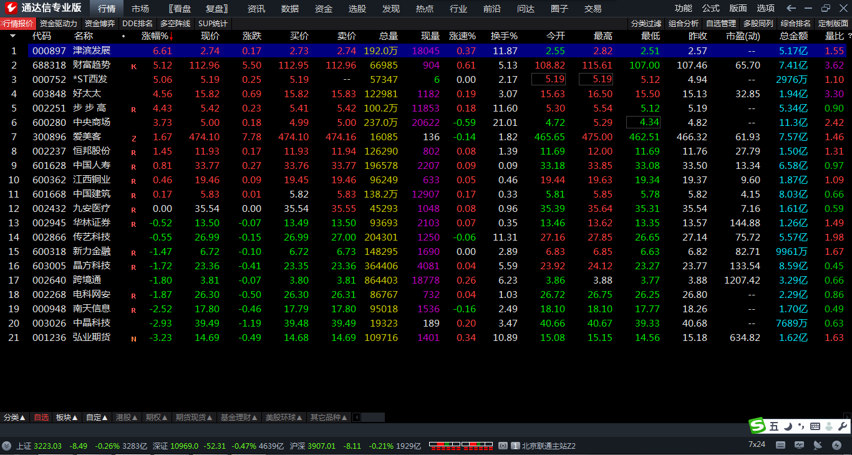Open the 资讯 menu
The image size is (852, 455).
click(256, 8)
